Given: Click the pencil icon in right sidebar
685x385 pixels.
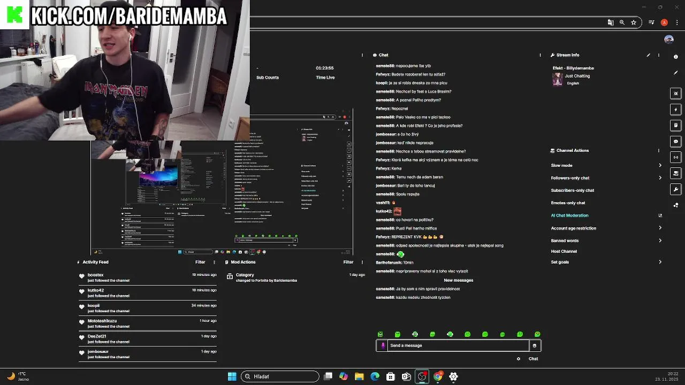Looking at the screenshot, I should pos(676,73).
